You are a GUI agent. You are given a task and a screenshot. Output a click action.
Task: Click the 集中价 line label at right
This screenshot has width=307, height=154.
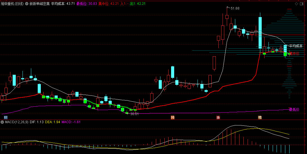(x=294, y=53)
